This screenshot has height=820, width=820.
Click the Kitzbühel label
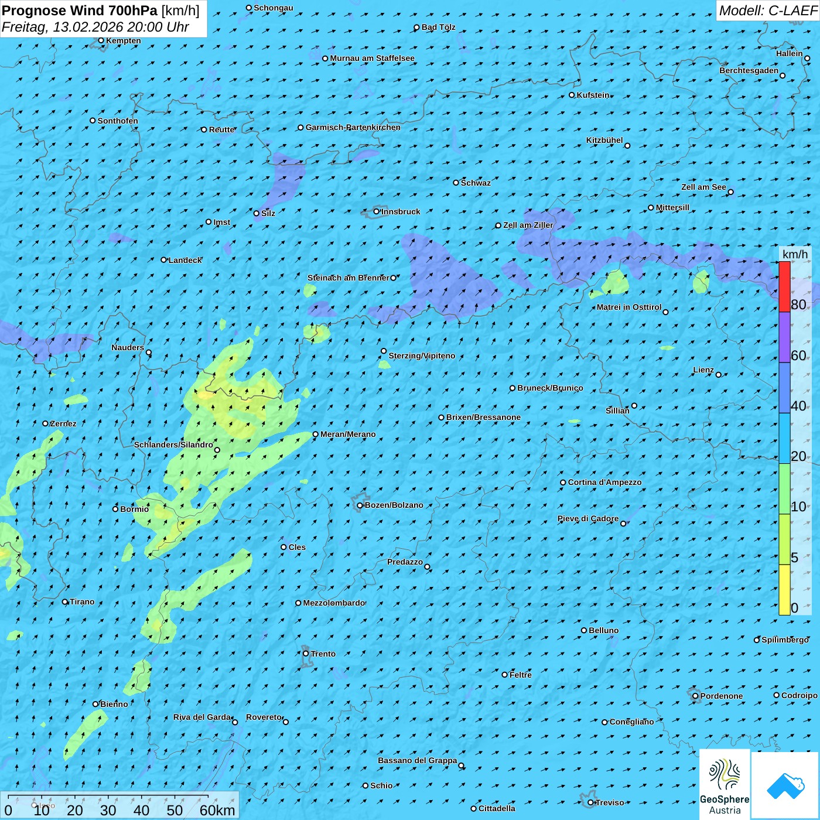[x=604, y=140]
